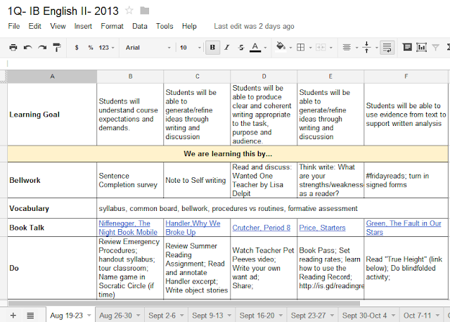The image size is (450, 322).
Task: Open Arial font dropdown
Action: tap(148, 48)
